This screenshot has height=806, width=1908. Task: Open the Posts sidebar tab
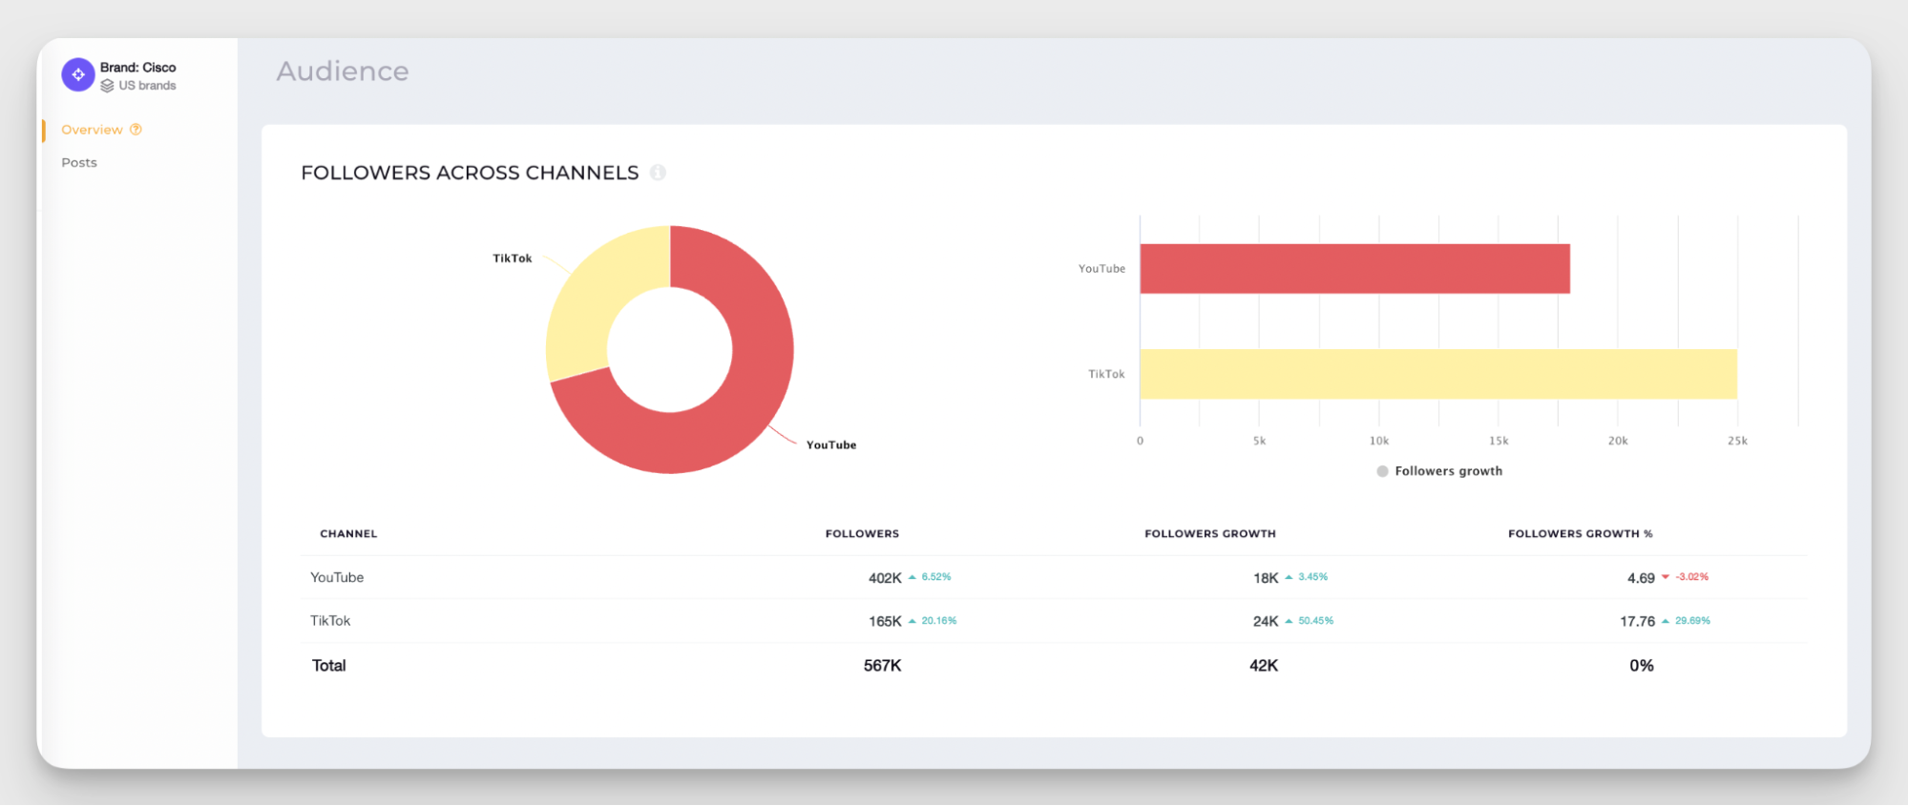pos(79,163)
